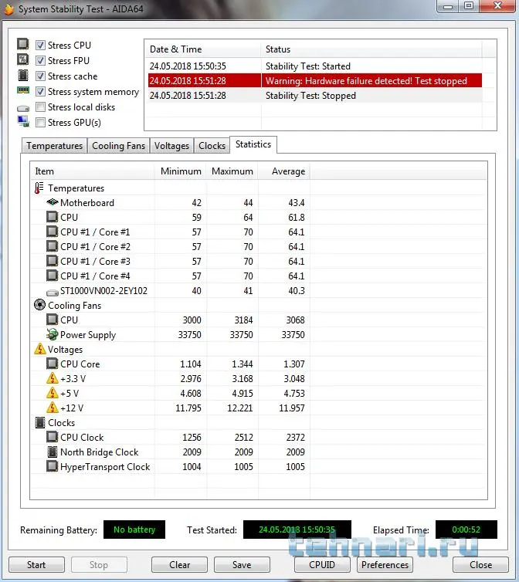Click the chip icon on the CPU fan row

(x=53, y=320)
